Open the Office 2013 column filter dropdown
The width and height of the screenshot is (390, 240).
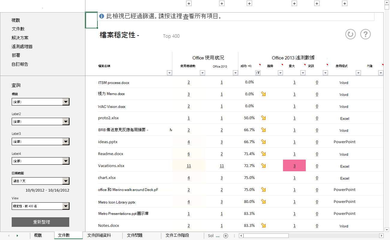tap(235, 73)
